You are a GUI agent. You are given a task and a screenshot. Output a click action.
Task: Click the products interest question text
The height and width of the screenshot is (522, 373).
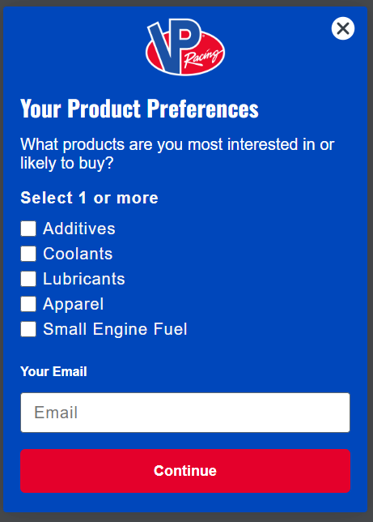coord(177,153)
